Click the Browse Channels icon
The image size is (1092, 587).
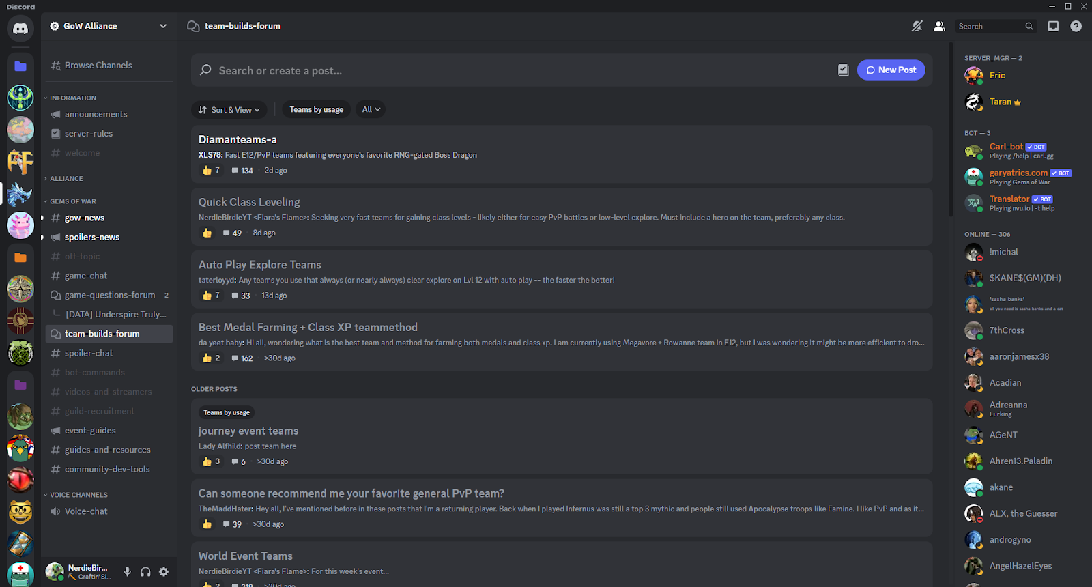[56, 66]
